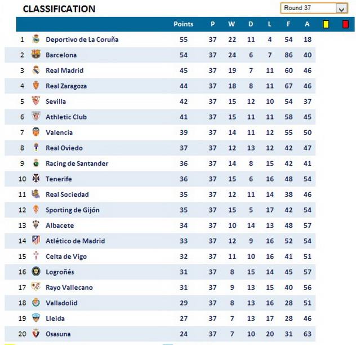
Task: Click the Round 37 combo box text
Action: coord(308,8)
